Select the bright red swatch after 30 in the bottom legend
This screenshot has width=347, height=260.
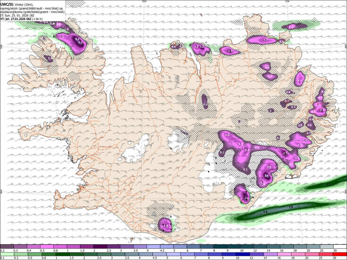(340, 254)
